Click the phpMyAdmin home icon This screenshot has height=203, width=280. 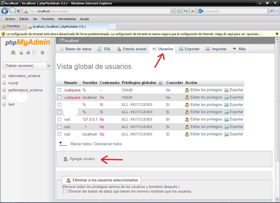pos(13,52)
